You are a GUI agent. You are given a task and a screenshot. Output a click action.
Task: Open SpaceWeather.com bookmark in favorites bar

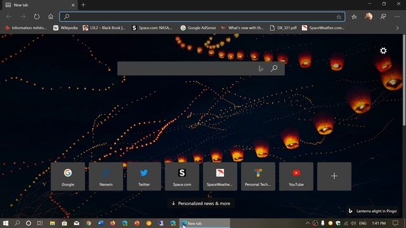pos(324,28)
